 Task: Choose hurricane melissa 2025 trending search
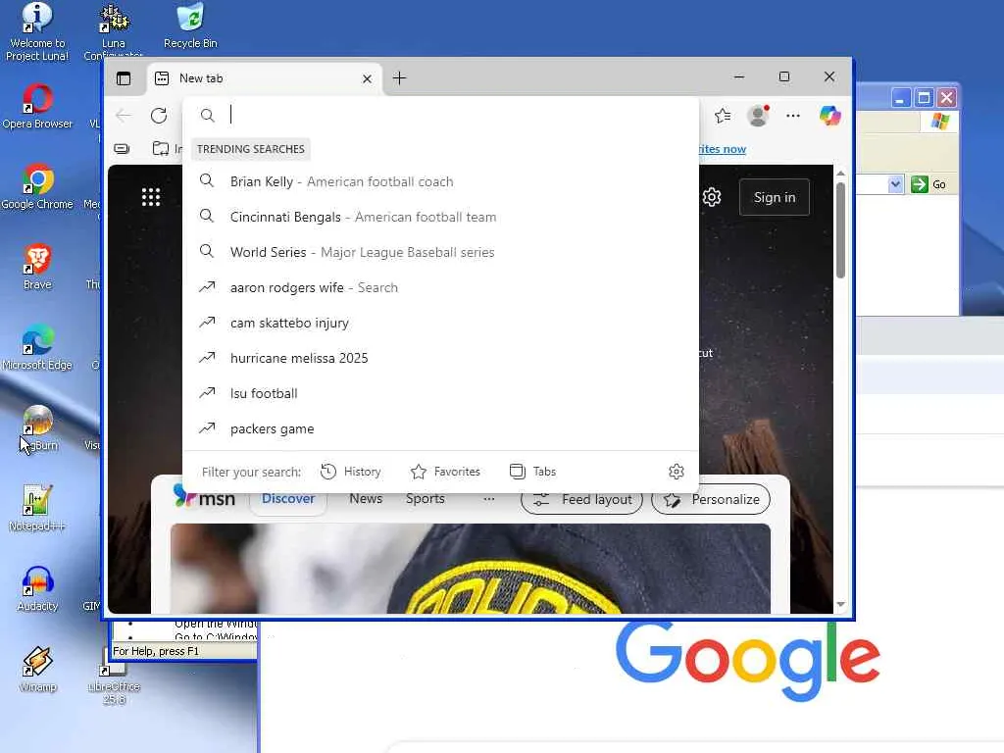(440, 358)
